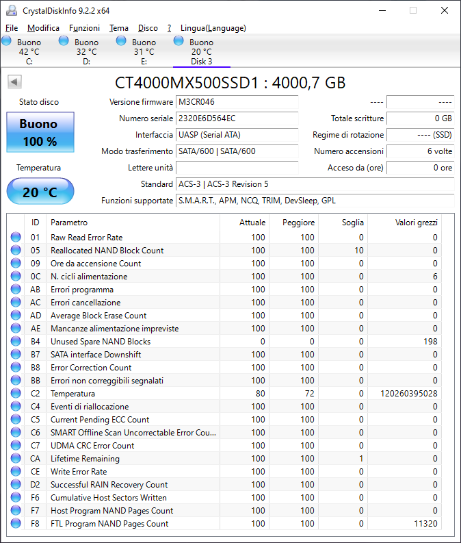Click the Numero accensioni value 6 volte

pos(421,151)
